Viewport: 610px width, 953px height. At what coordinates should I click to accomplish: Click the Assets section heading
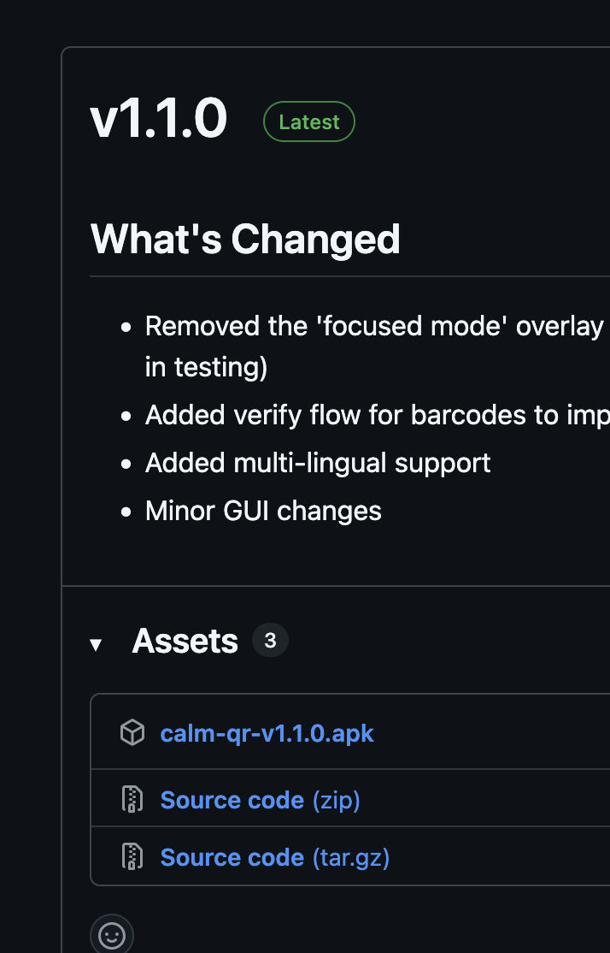(x=185, y=641)
